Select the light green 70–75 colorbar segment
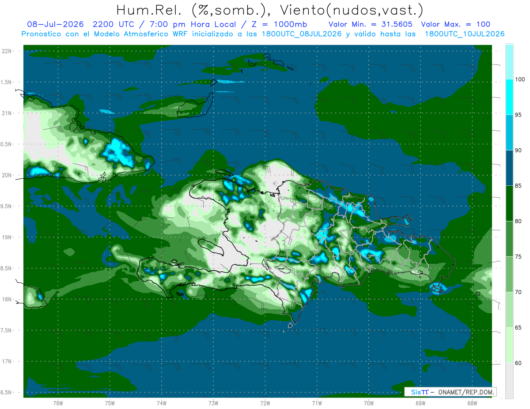 pos(509,274)
